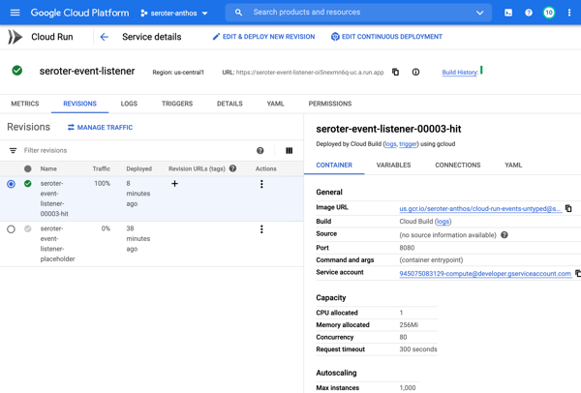
Task: Add a revision URL tag with plus
Action: click(174, 184)
